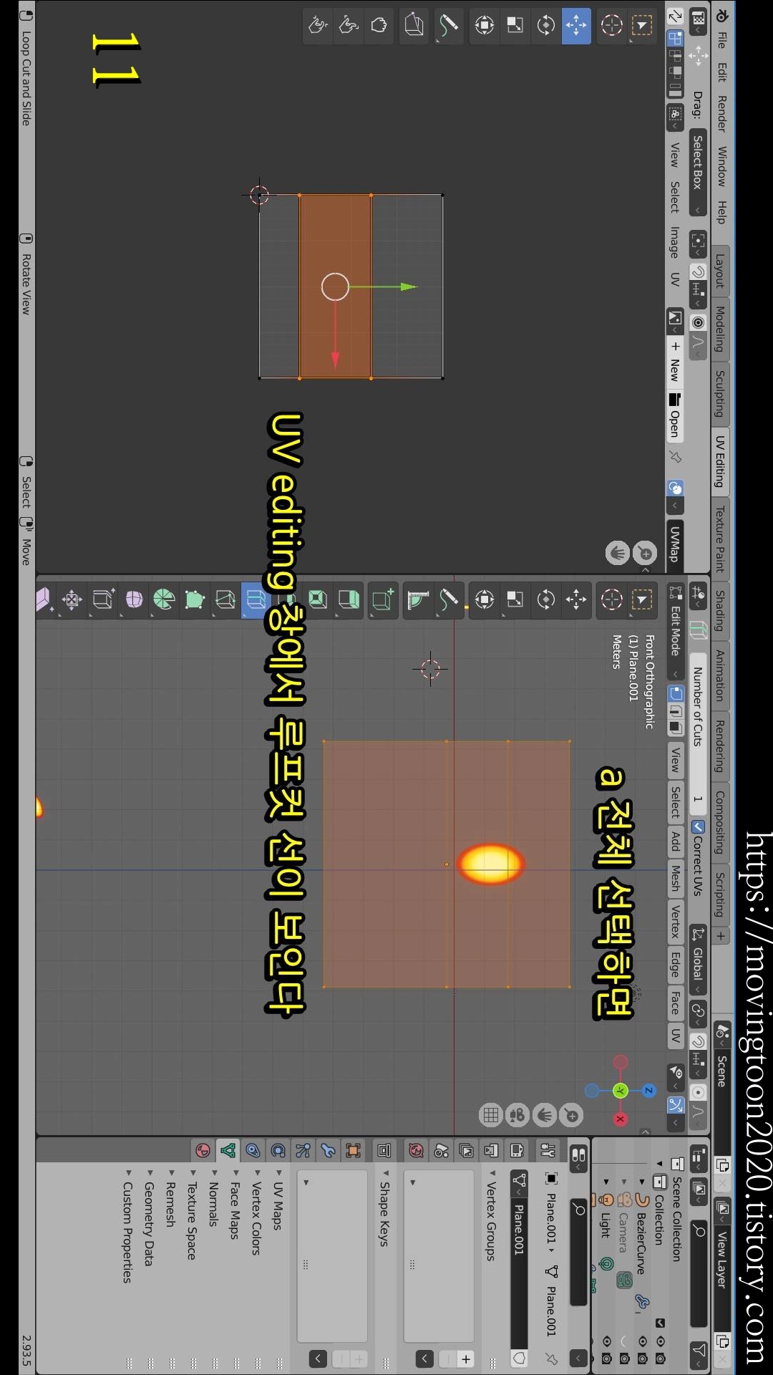Open the Render properties tab
Viewport: 773px width, 1375px height.
pyautogui.click(x=516, y=1150)
